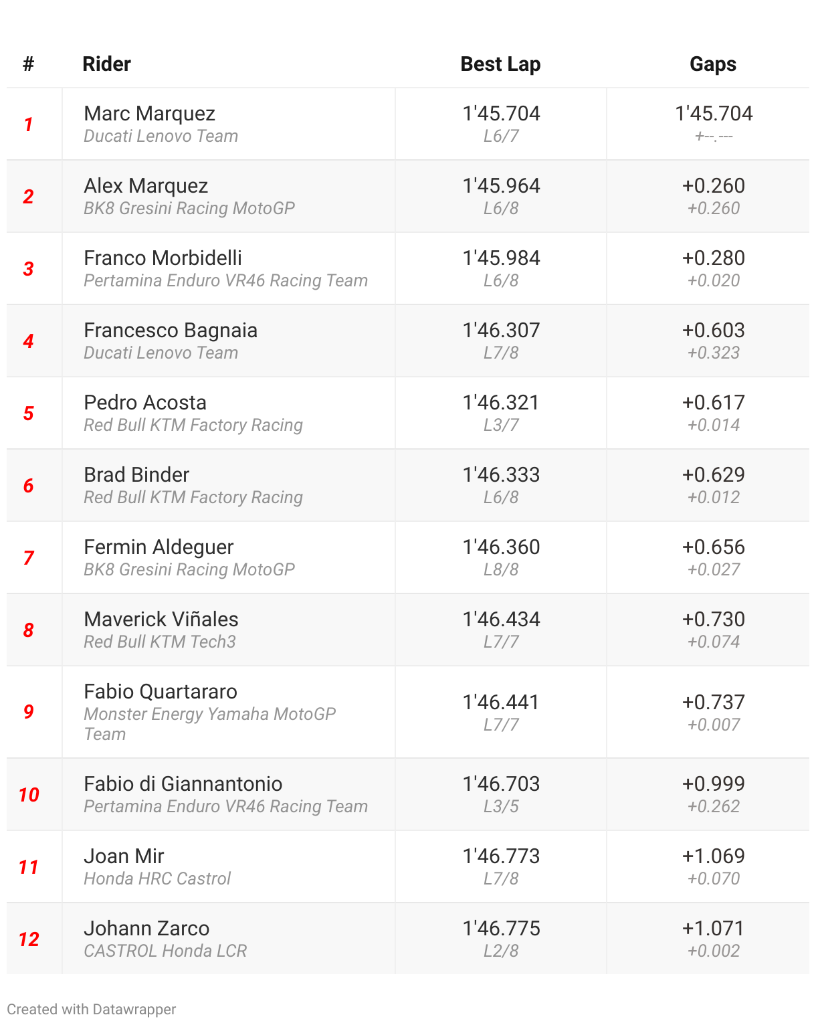Select rider name Marc Marquez
Image resolution: width=816 pixels, height=1025 pixels.
[x=150, y=114]
